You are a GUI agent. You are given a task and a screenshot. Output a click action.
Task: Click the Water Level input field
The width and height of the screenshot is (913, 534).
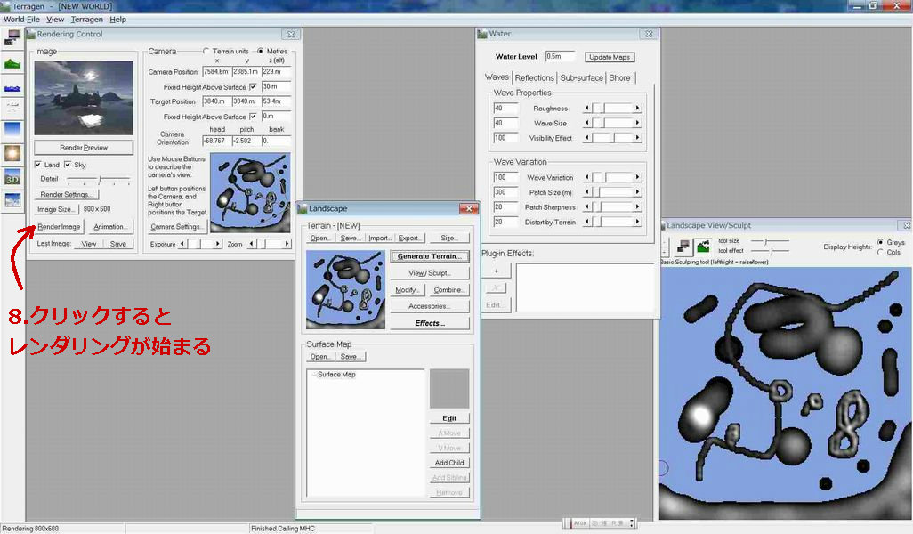(x=560, y=56)
